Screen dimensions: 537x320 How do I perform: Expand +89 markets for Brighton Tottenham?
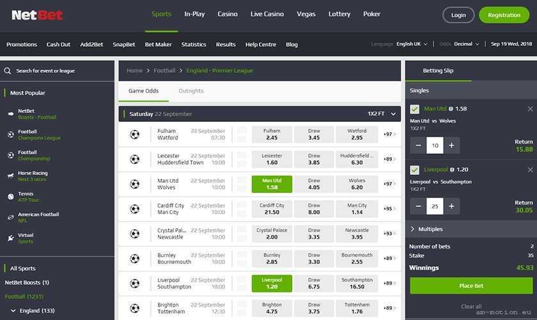click(389, 308)
